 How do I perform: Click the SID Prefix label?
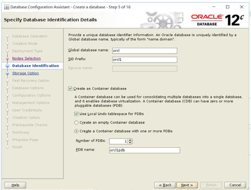pyautogui.click(x=77, y=59)
